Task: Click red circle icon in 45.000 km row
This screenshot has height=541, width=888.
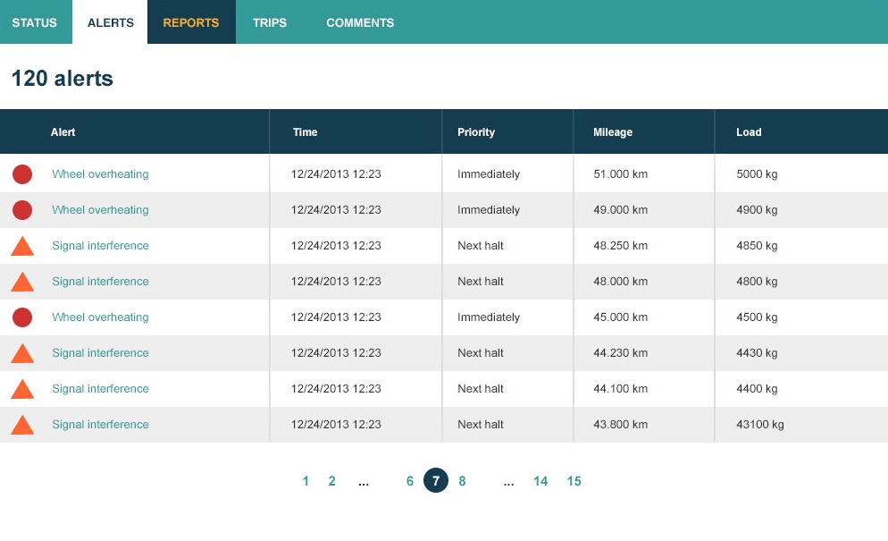Action: (22, 317)
